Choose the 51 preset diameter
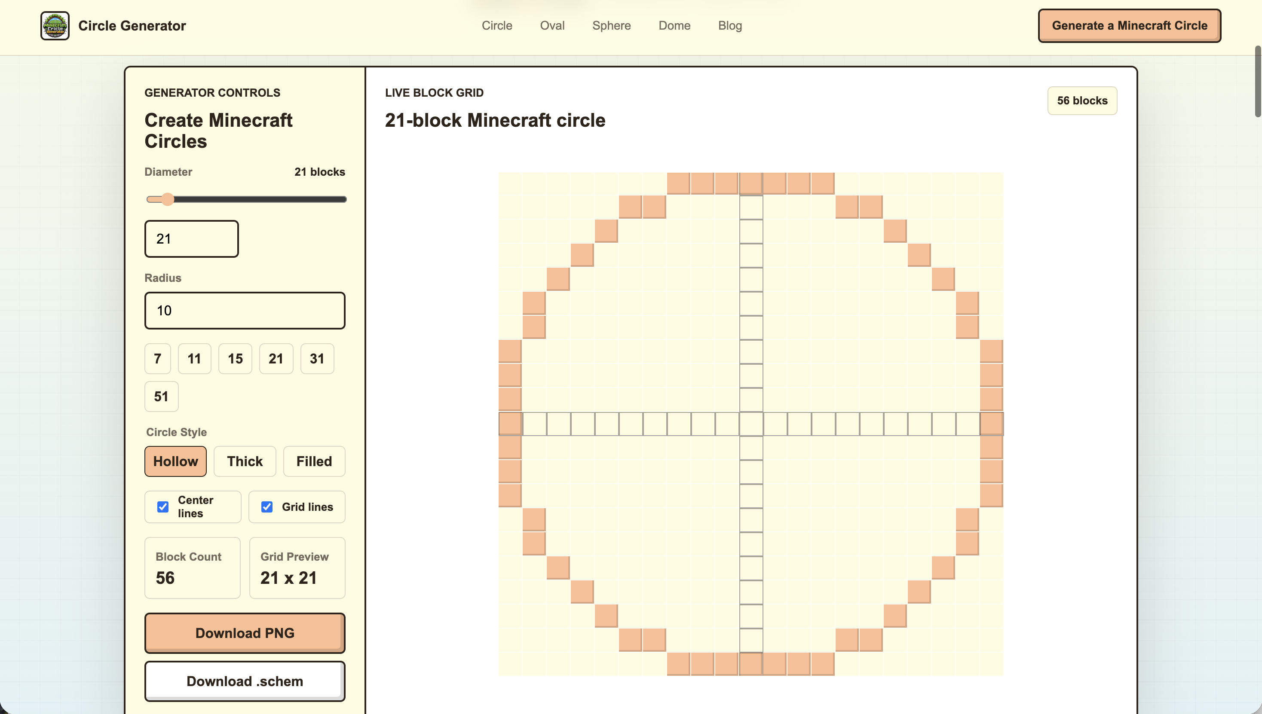This screenshot has width=1262, height=714. click(x=162, y=396)
